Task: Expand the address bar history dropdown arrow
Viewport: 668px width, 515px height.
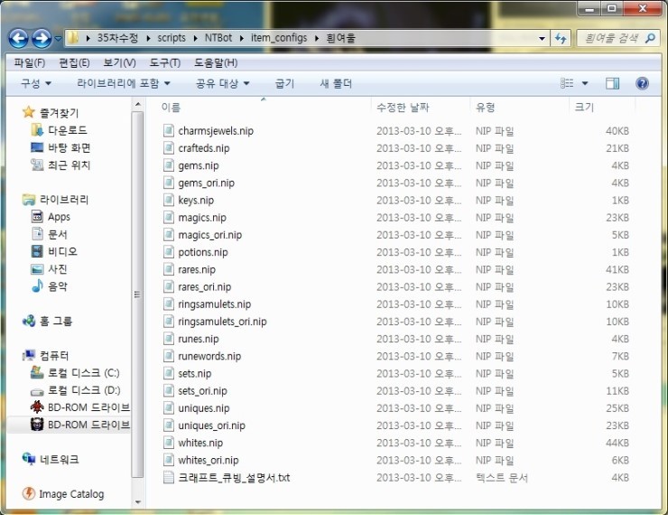Action: [x=542, y=39]
